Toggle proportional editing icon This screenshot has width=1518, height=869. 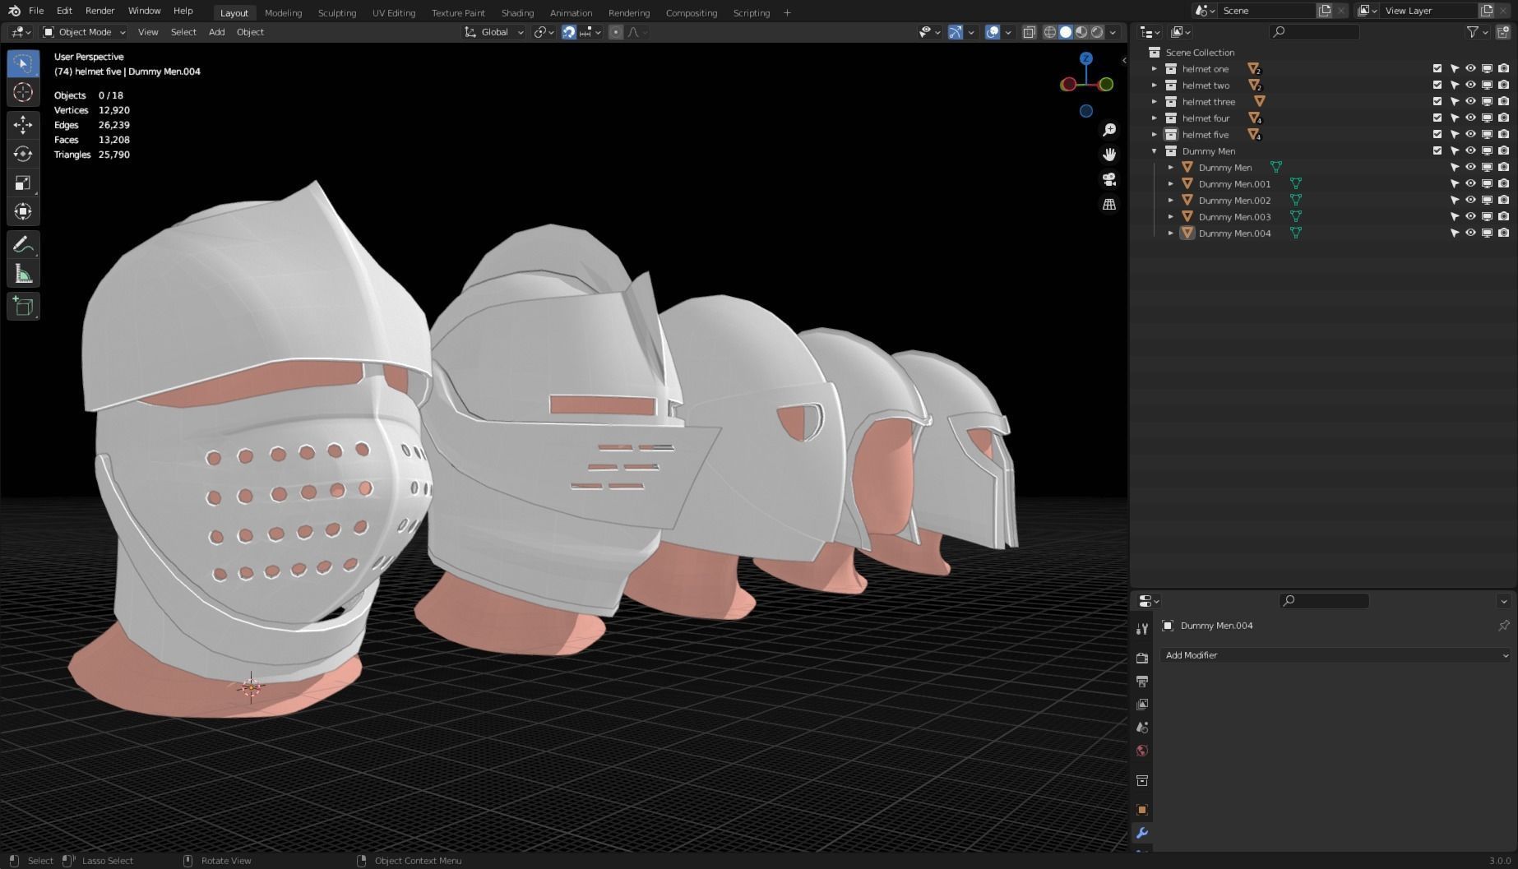click(x=616, y=32)
